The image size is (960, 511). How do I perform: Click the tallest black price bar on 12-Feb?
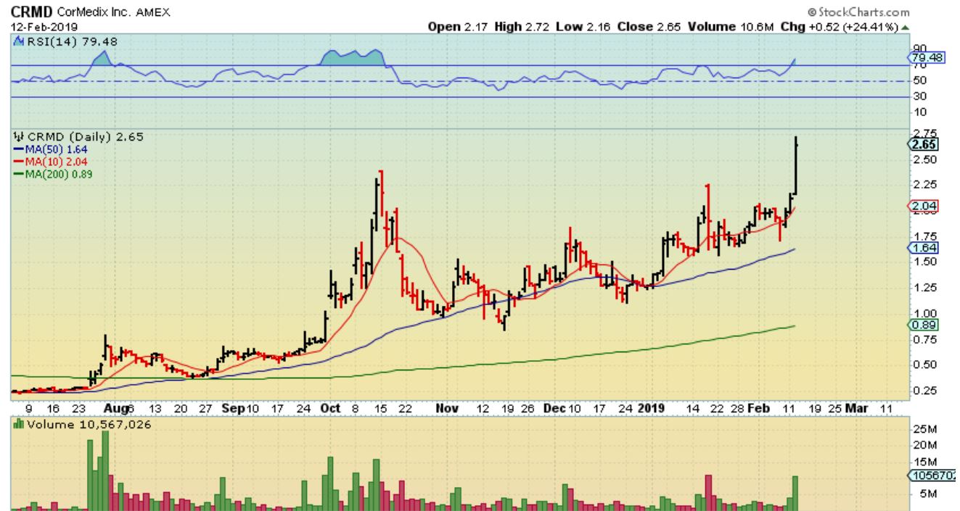797,165
